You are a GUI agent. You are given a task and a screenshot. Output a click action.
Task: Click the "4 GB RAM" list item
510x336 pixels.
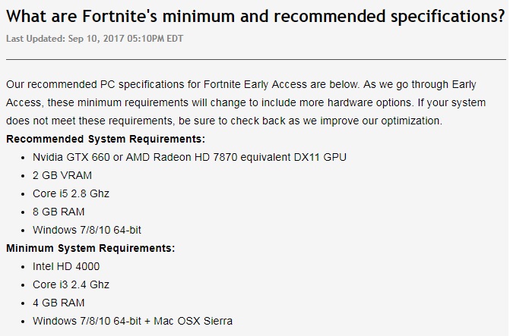pos(59,303)
